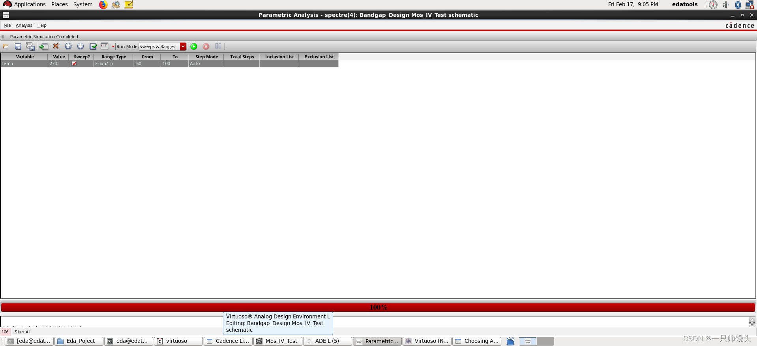The height and width of the screenshot is (346, 757).
Task: Open the File menu
Action: click(7, 25)
